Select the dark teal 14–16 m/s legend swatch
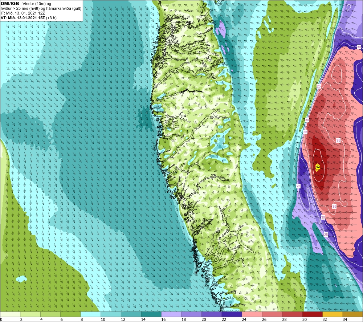This screenshot has width=363, height=322. pyautogui.click(x=151, y=314)
